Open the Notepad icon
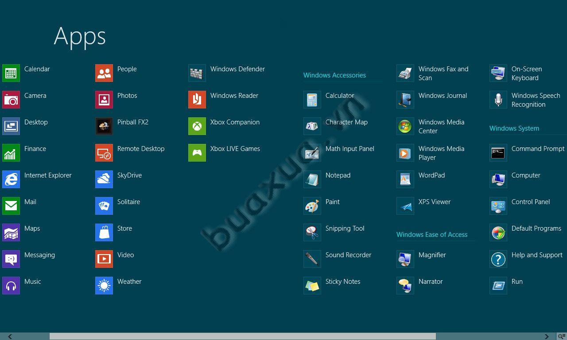Screen dimensions: 567x340 tap(312, 179)
